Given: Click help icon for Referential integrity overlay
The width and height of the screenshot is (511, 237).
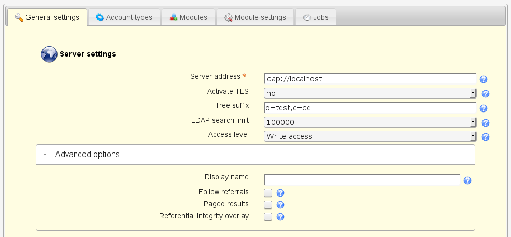Looking at the screenshot, I should click(280, 217).
